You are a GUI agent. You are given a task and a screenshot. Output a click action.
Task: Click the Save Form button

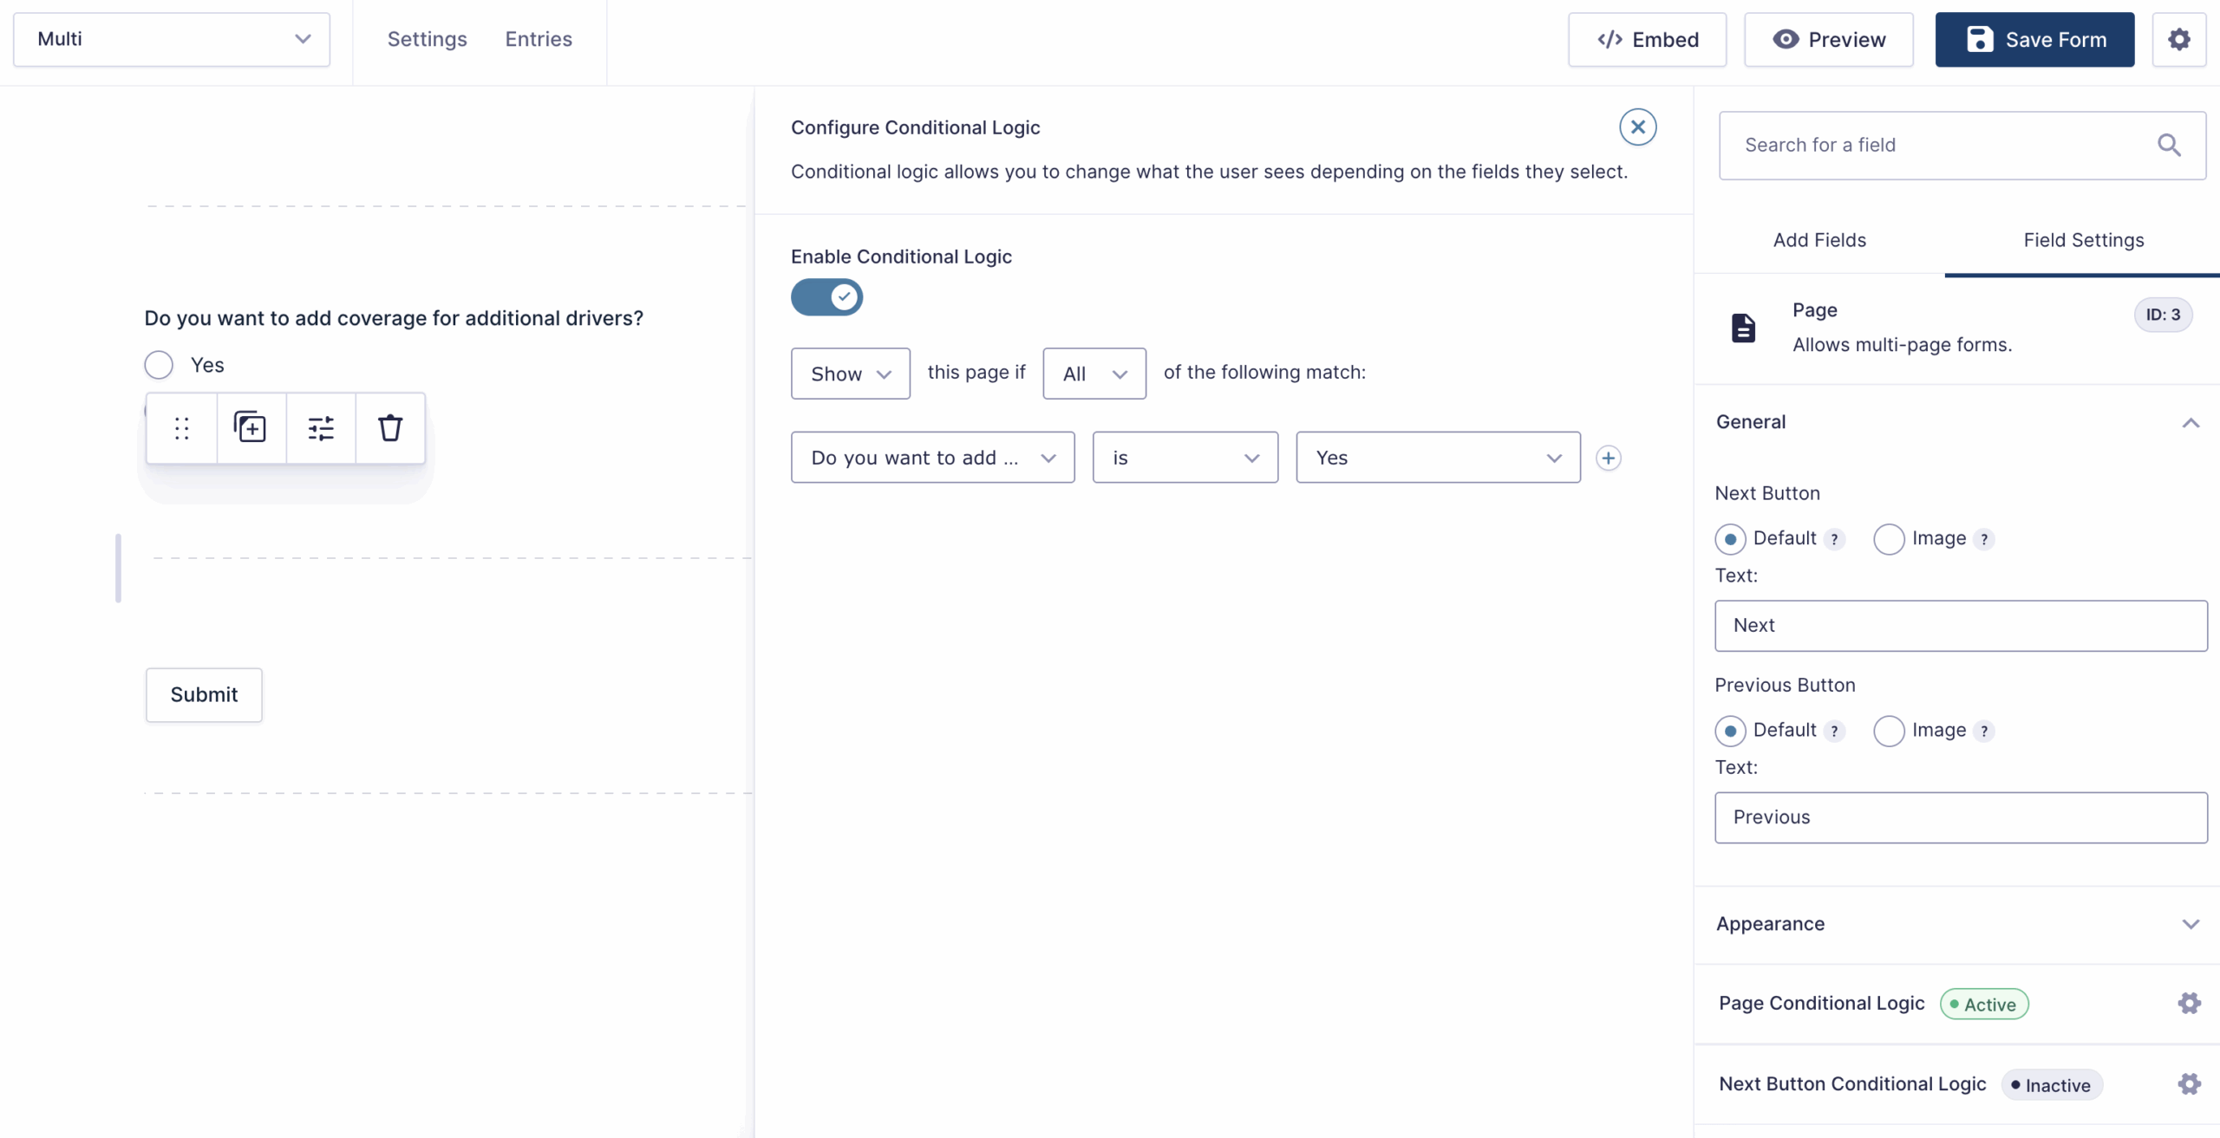point(2034,39)
